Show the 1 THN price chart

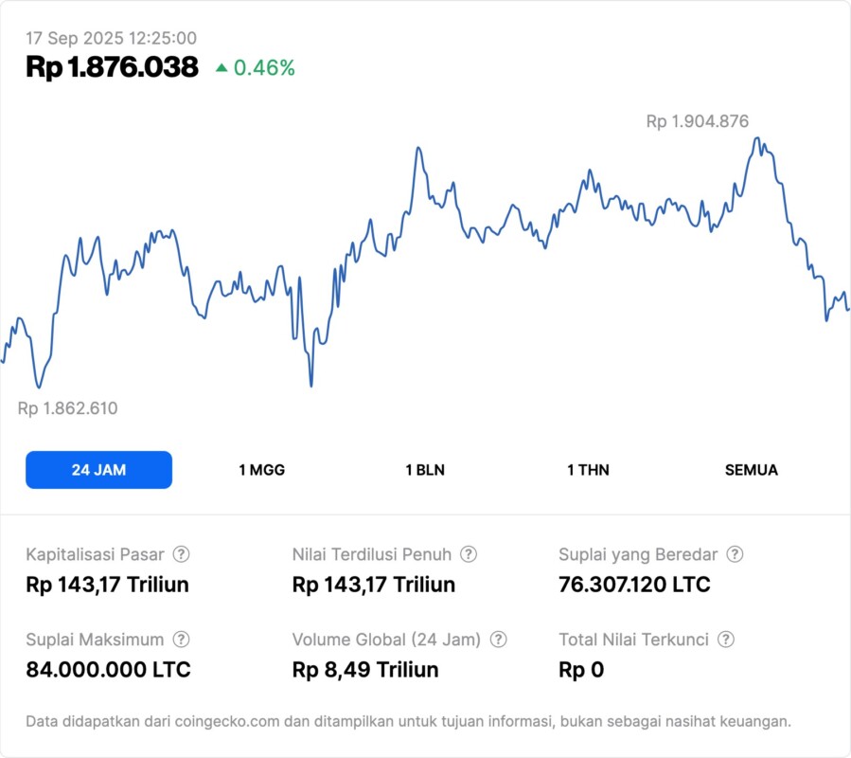click(588, 470)
